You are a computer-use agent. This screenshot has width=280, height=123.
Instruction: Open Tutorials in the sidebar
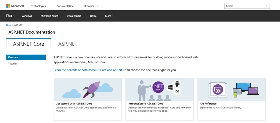[13, 63]
